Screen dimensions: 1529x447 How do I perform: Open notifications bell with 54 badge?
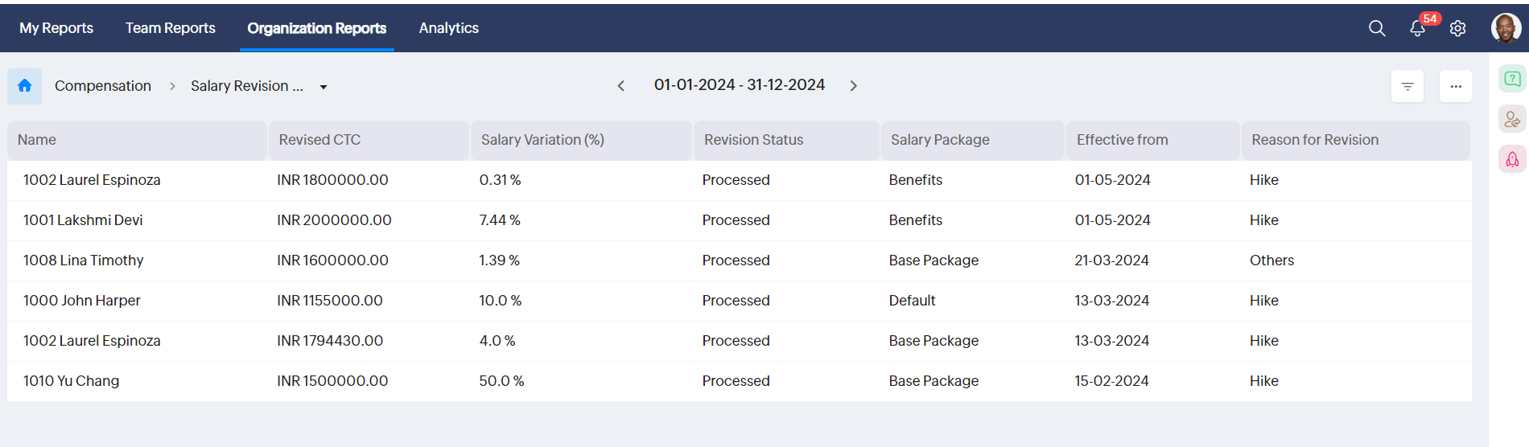[x=1417, y=29]
